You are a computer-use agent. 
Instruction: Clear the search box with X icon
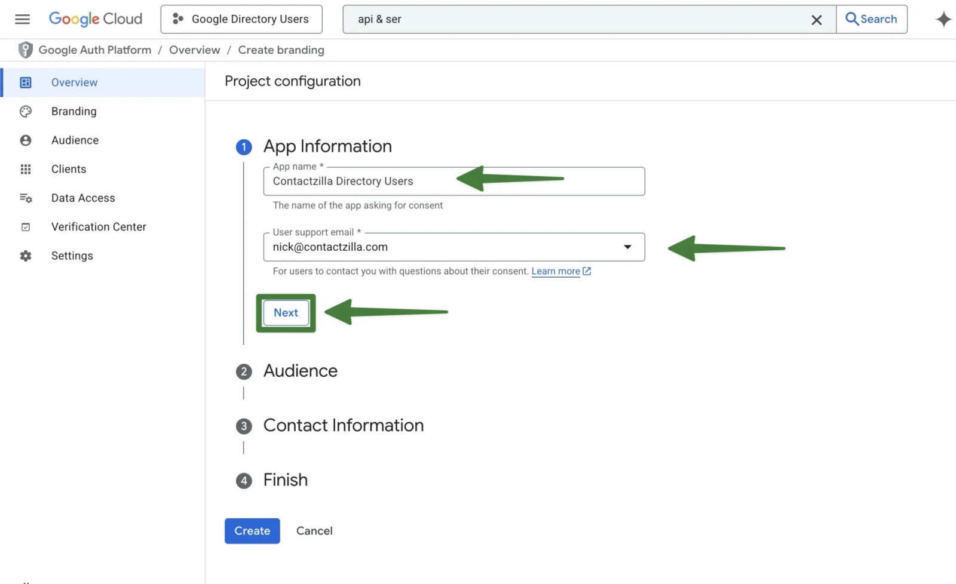tap(816, 20)
